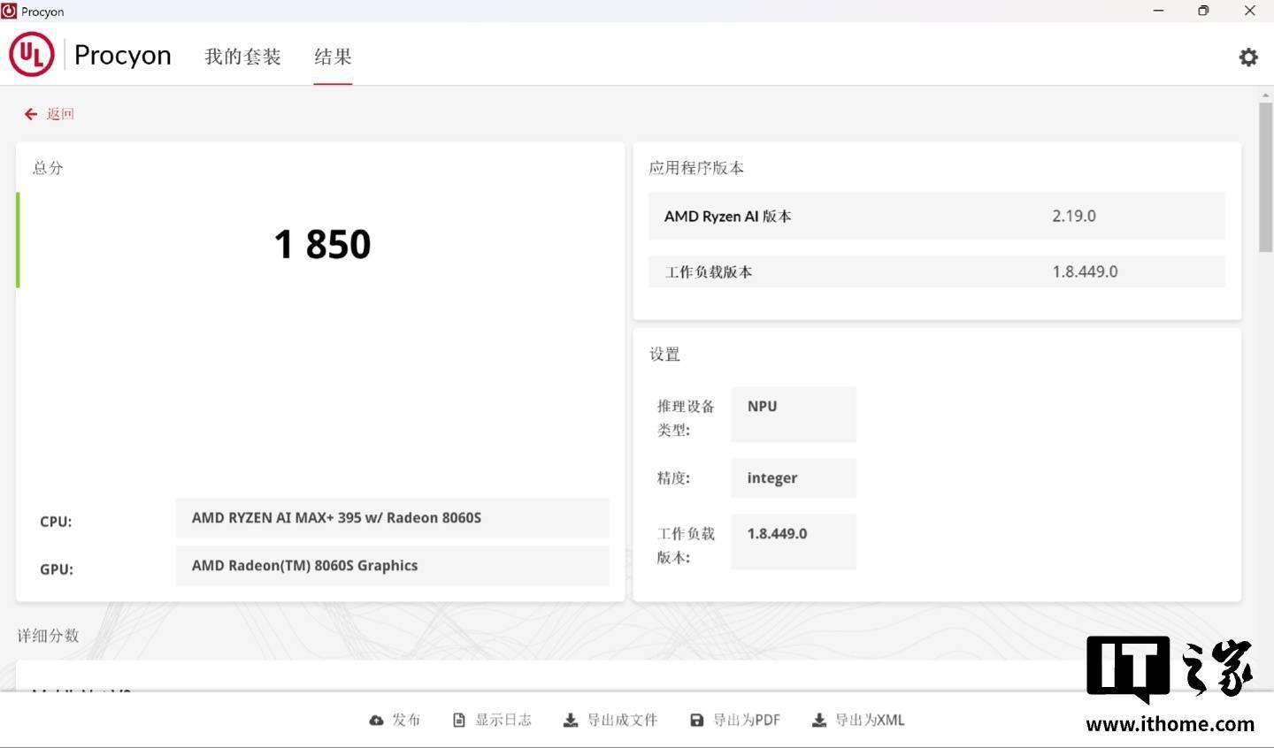
Task: Click the UL logo in the header
Action: click(32, 55)
